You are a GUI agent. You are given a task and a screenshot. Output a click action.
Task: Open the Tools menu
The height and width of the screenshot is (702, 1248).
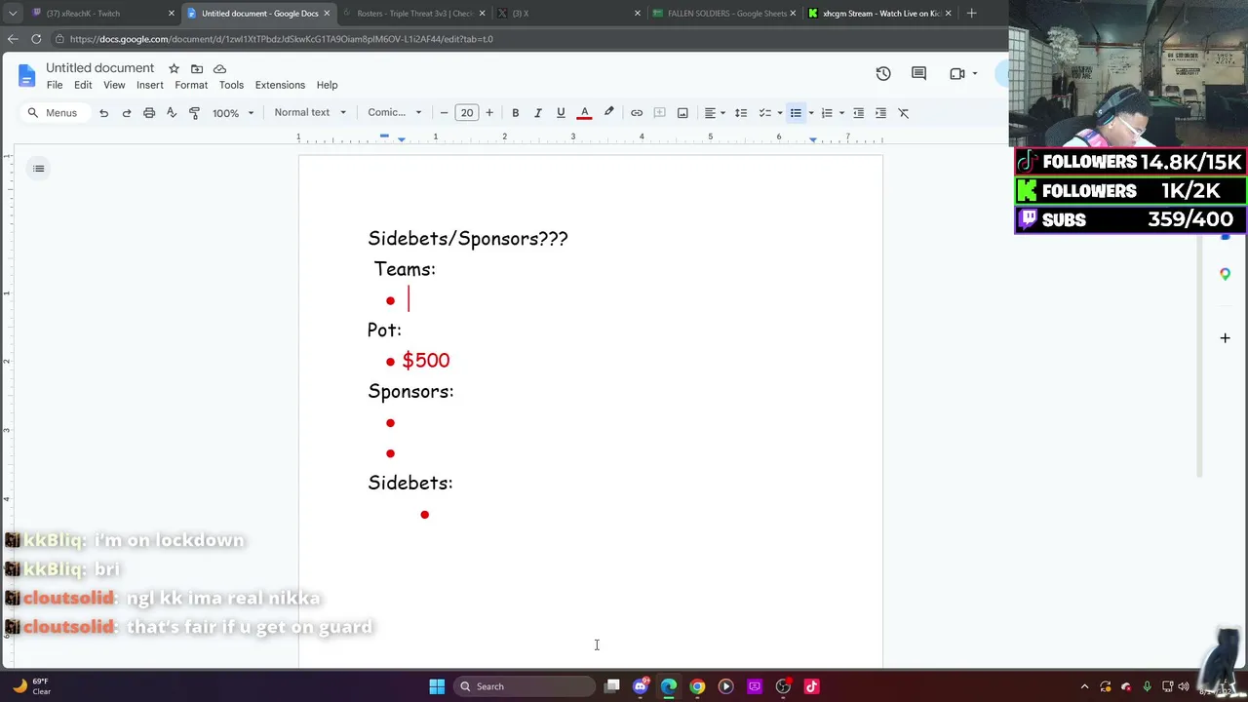coord(231,85)
